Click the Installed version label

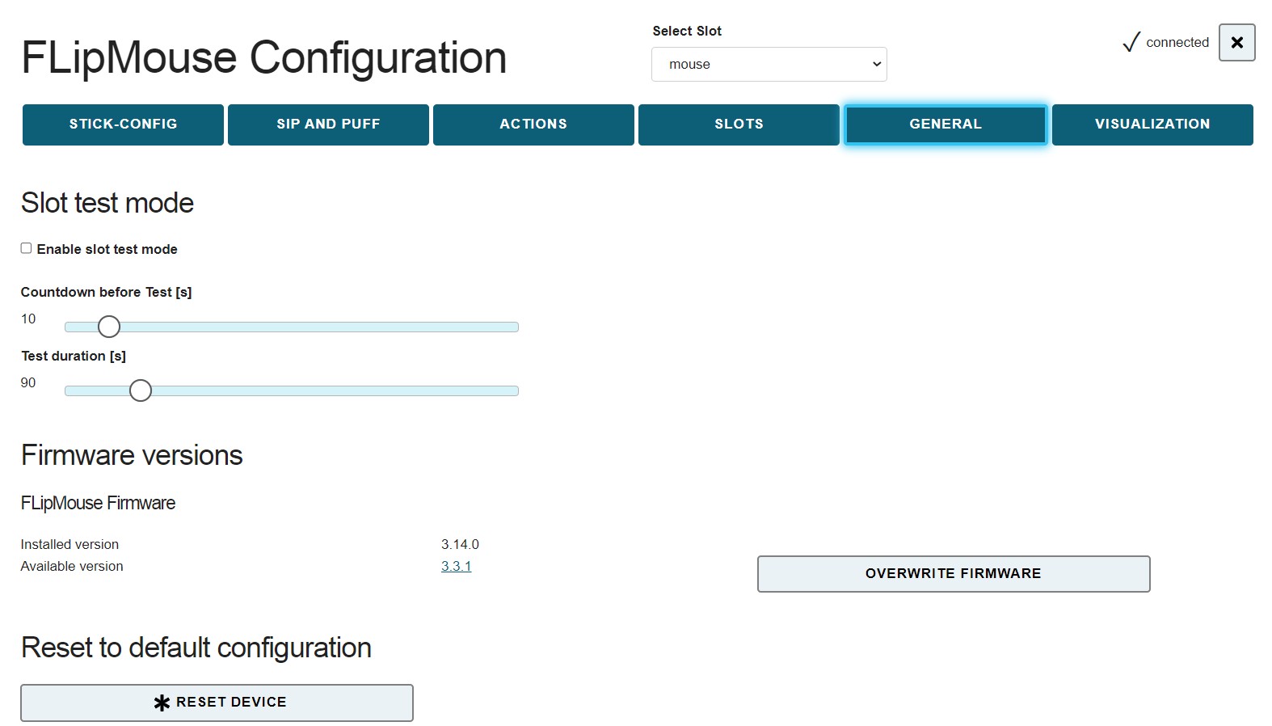(x=69, y=544)
